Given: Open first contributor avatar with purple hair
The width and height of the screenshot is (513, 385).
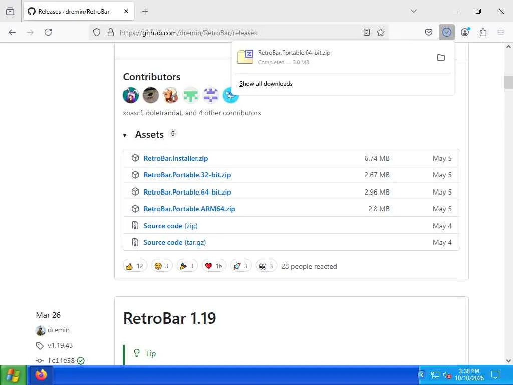Looking at the screenshot, I should click(x=131, y=95).
